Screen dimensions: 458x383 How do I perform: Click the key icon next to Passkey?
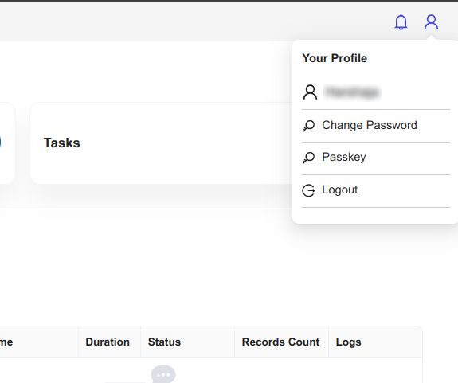tap(308, 158)
